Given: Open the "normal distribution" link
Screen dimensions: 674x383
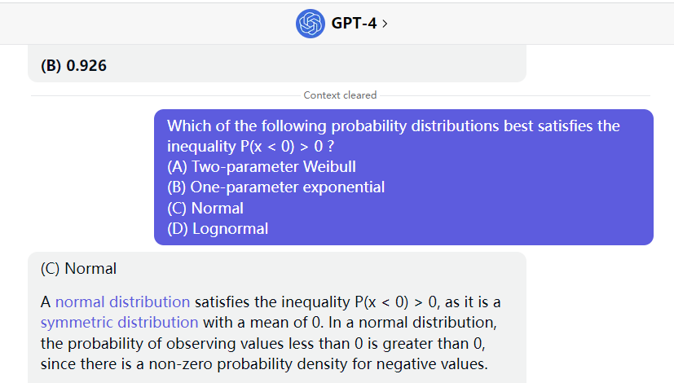Looking at the screenshot, I should (122, 302).
